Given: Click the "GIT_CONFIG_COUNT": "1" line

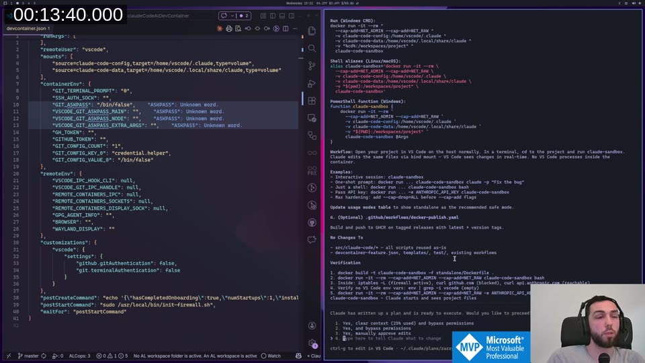Looking at the screenshot, I should 87,146.
